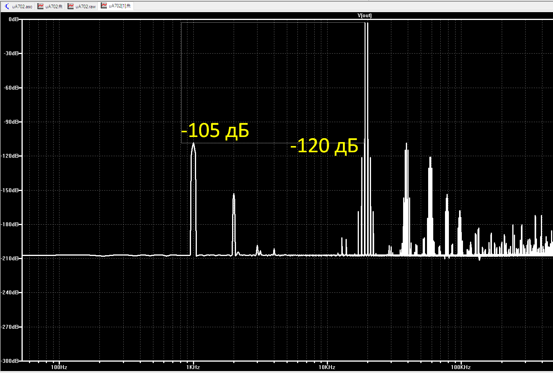
Task: Click the -90dB vertical axis label
Action: click(11, 122)
